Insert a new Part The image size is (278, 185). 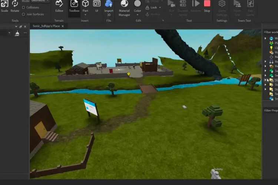pos(85,6)
